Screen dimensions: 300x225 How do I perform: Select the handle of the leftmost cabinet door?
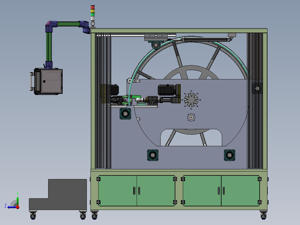[134, 191]
